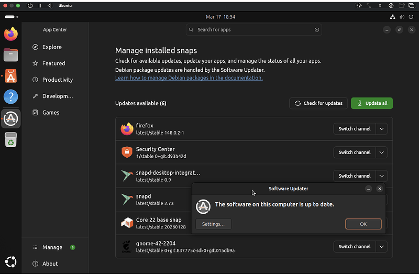
Task: Open the Trash from the dock
Action: (10, 139)
